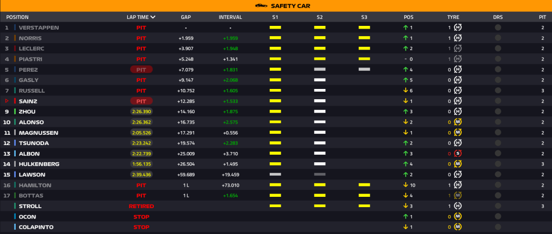Click Verstappen's DRS indicator dot
Image resolution: width=552 pixels, height=234 pixels.
(x=498, y=27)
